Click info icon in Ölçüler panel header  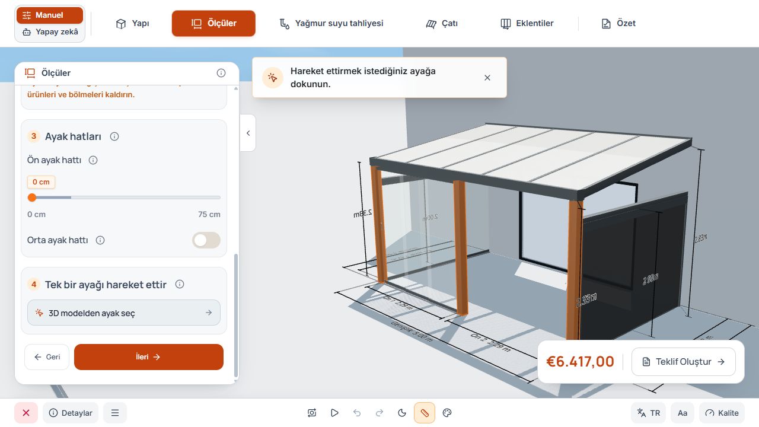pos(221,73)
